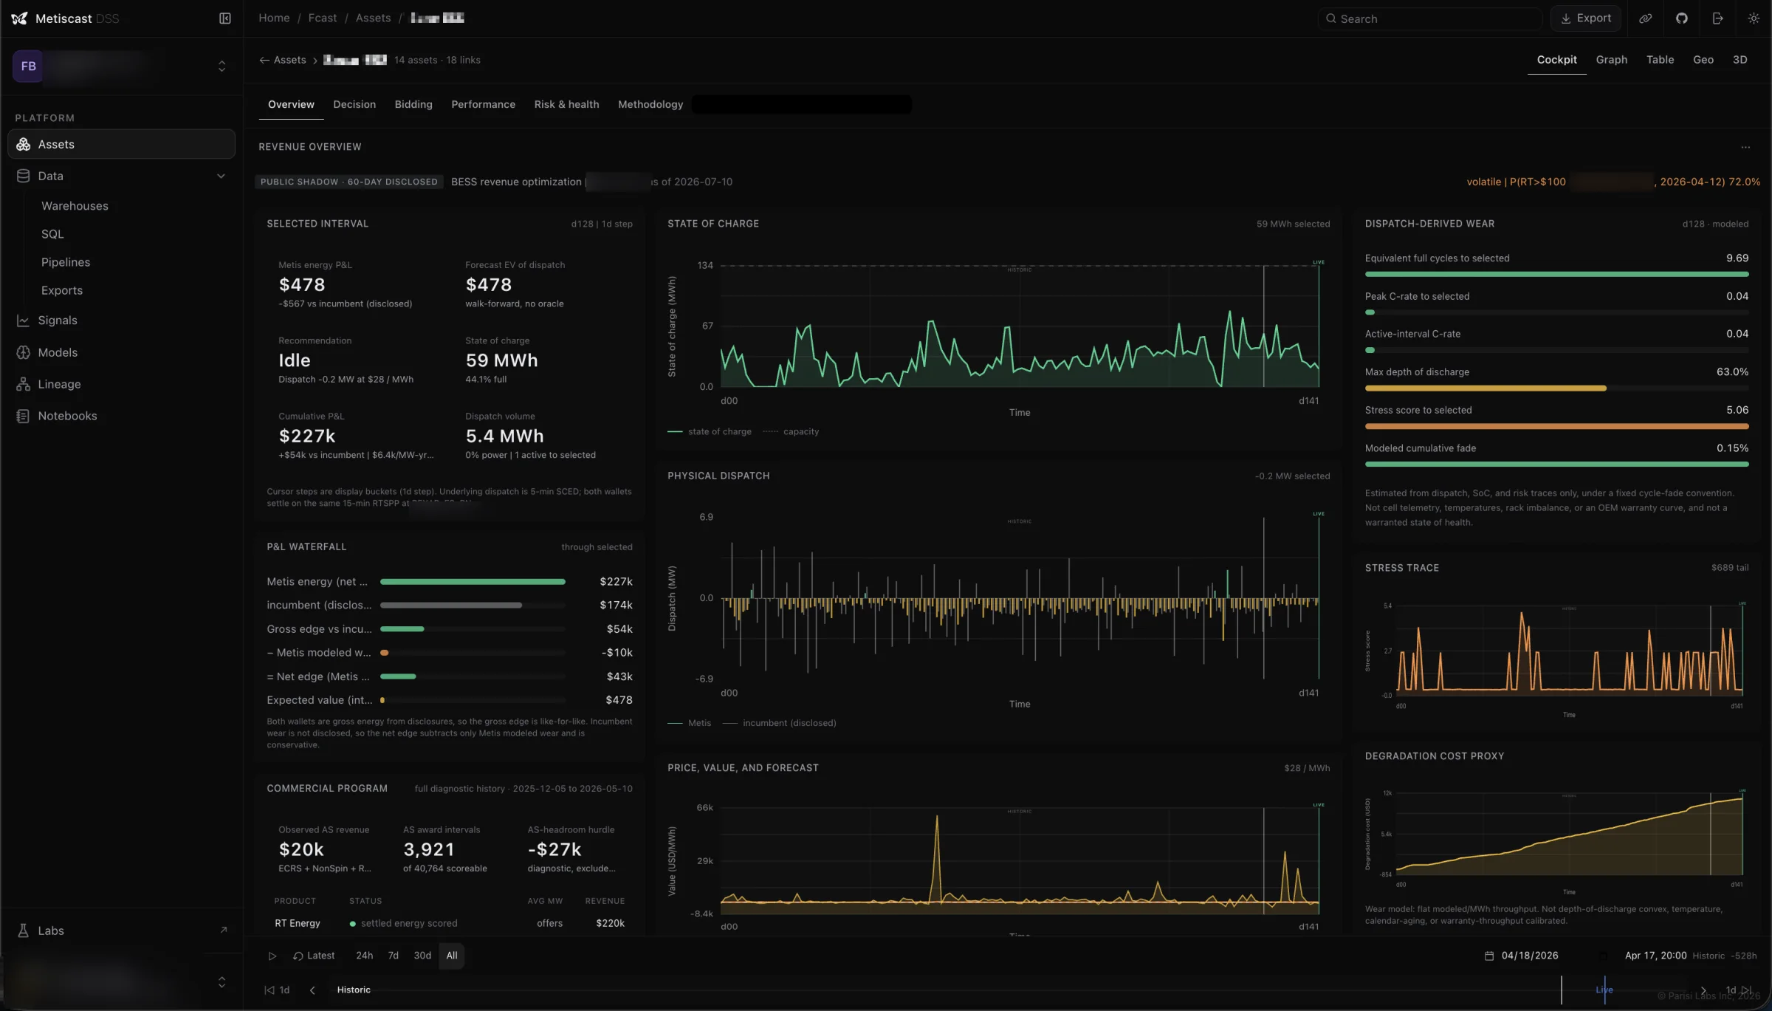This screenshot has height=1011, width=1772.
Task: Click the Historic label on timeline
Action: click(x=354, y=990)
